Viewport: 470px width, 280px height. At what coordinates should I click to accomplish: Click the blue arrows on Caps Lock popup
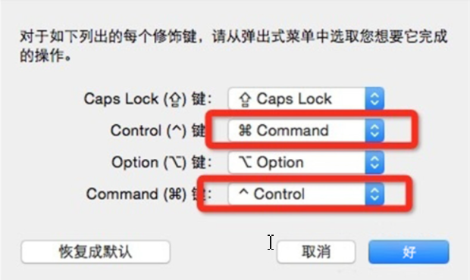tap(374, 98)
